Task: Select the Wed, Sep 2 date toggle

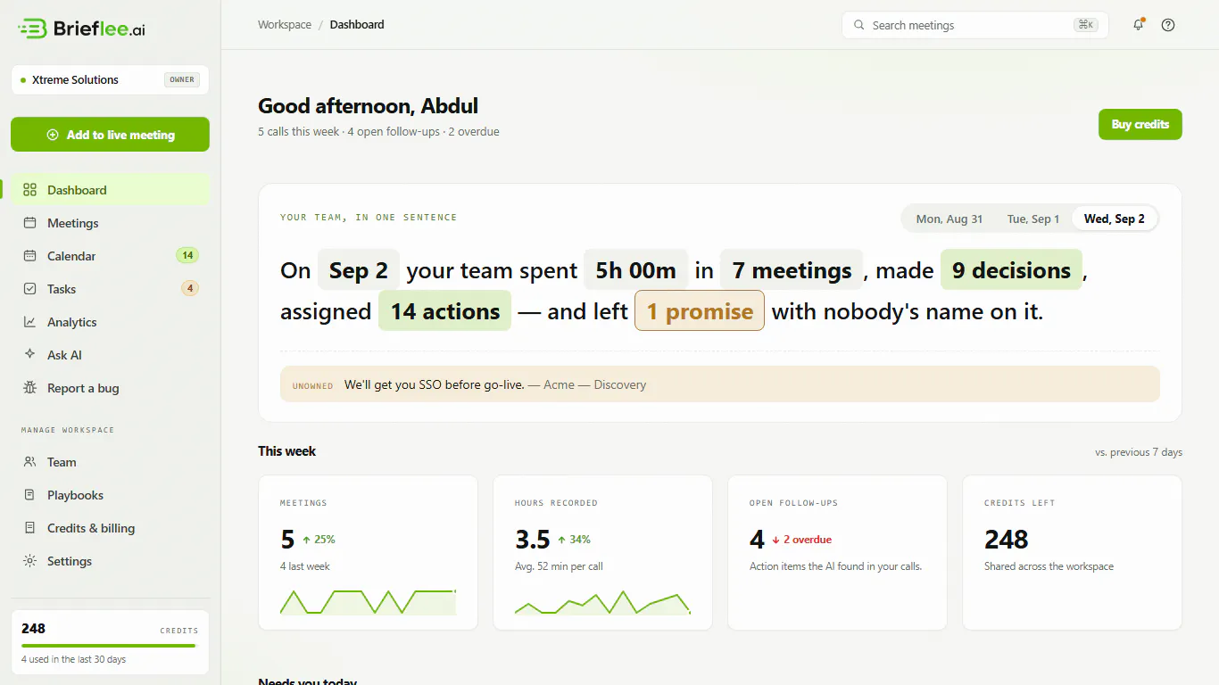Action: click(1114, 219)
